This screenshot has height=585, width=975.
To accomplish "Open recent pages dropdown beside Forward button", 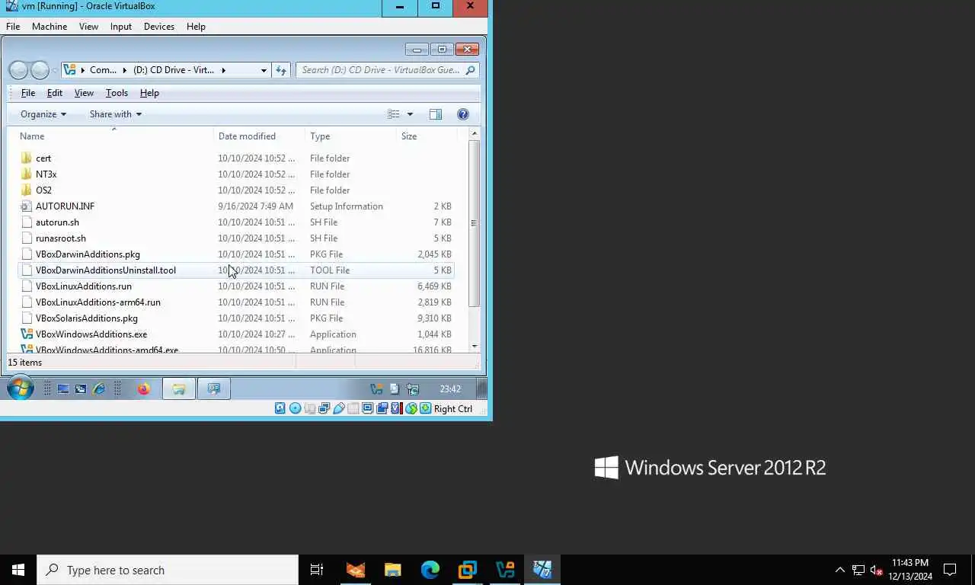I will click(x=55, y=71).
